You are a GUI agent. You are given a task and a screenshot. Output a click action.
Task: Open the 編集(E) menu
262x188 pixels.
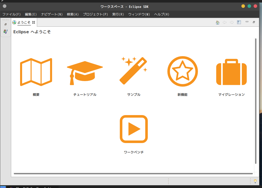(31, 14)
